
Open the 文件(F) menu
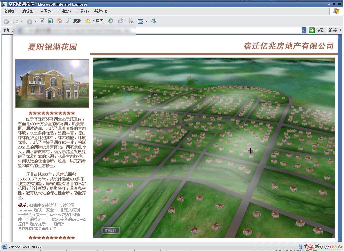(x=10, y=11)
